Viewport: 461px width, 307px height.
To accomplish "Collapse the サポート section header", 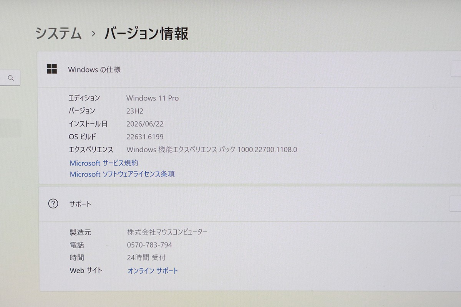I will [249, 204].
